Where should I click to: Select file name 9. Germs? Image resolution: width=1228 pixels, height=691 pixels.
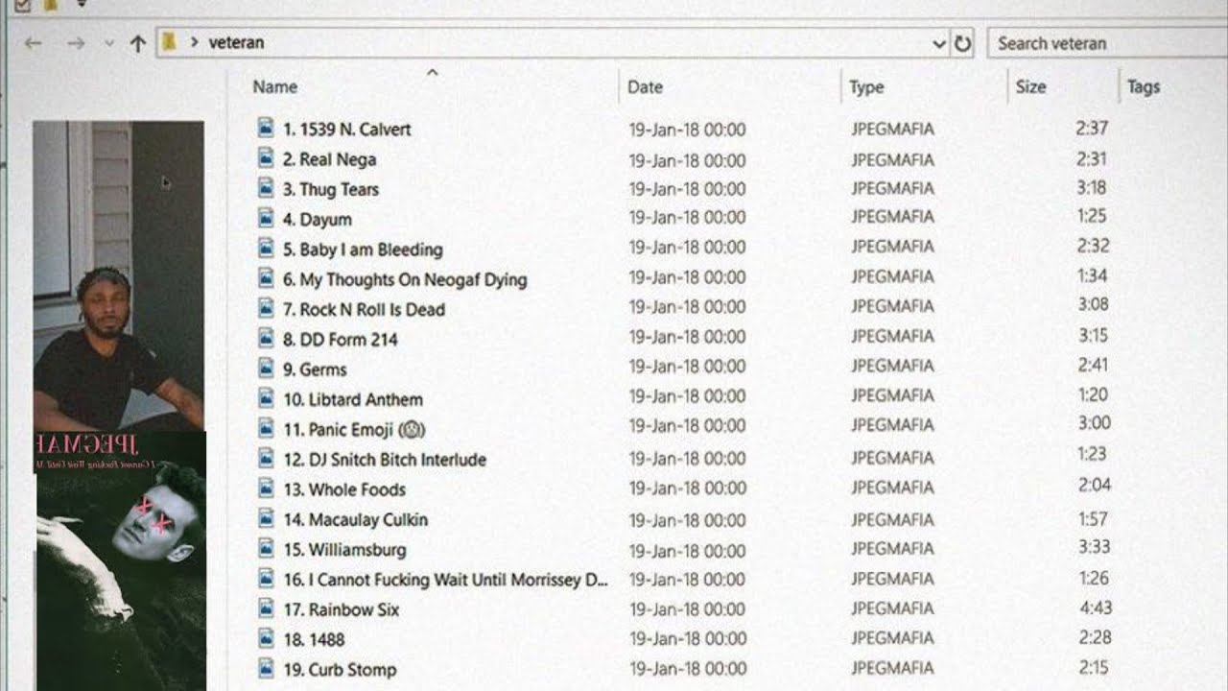pos(315,369)
